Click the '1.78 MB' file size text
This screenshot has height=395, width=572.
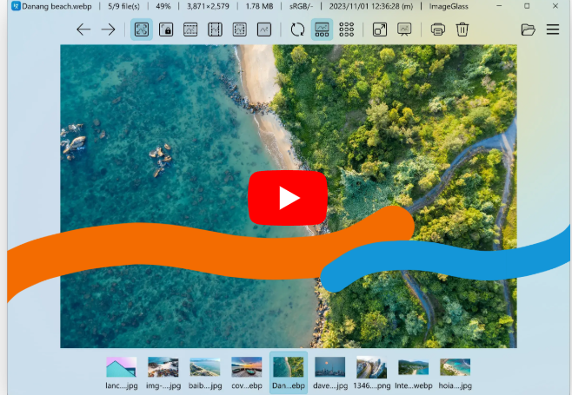coord(259,6)
